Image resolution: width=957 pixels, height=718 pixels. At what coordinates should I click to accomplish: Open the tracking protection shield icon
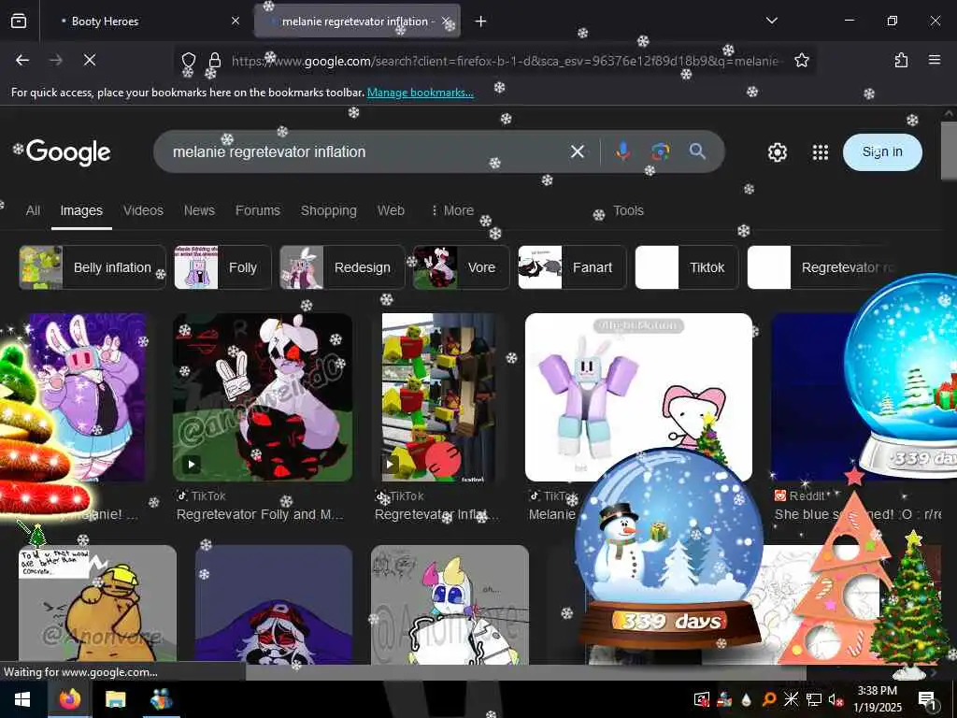click(x=189, y=60)
